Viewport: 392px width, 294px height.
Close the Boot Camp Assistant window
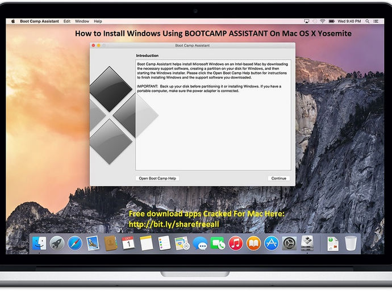(93, 45)
